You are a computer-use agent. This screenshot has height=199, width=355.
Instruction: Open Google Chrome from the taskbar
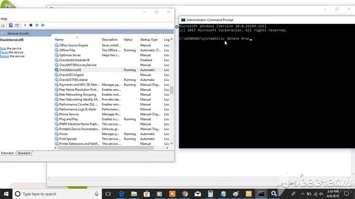point(185,194)
